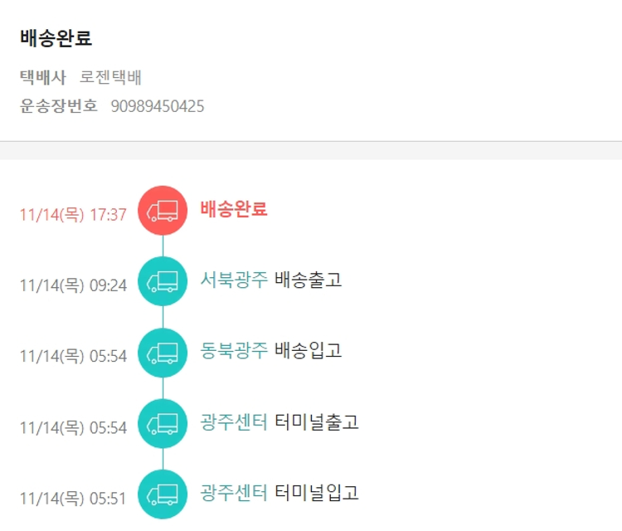The height and width of the screenshot is (531, 622).
Task: Click the 배송완료 heading at the top
Action: [x=56, y=38]
